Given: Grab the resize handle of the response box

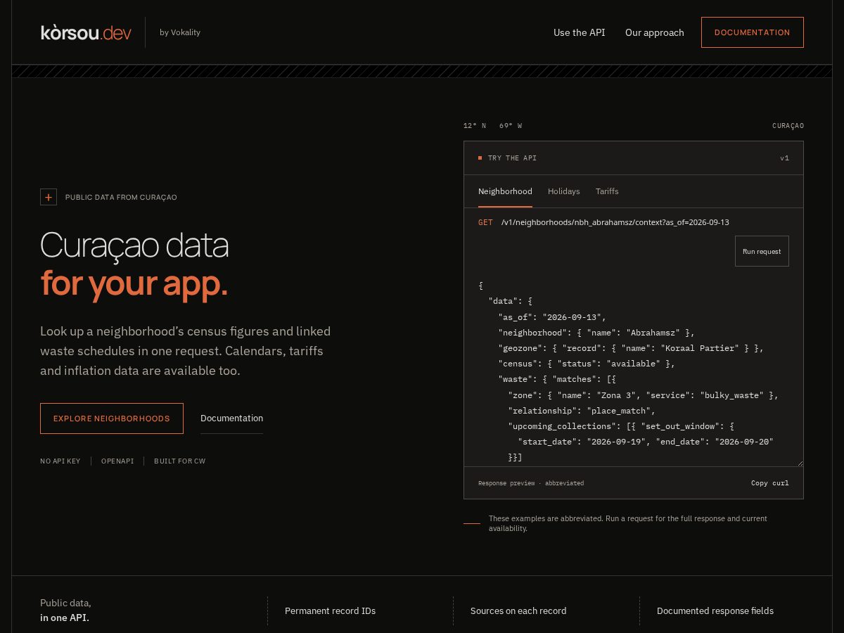Looking at the screenshot, I should 799,462.
